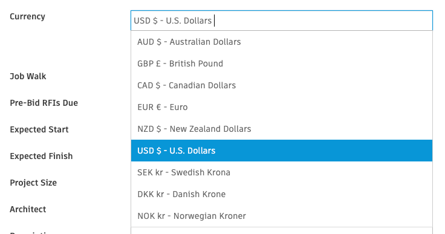Click the Currency field label

pyautogui.click(x=28, y=16)
